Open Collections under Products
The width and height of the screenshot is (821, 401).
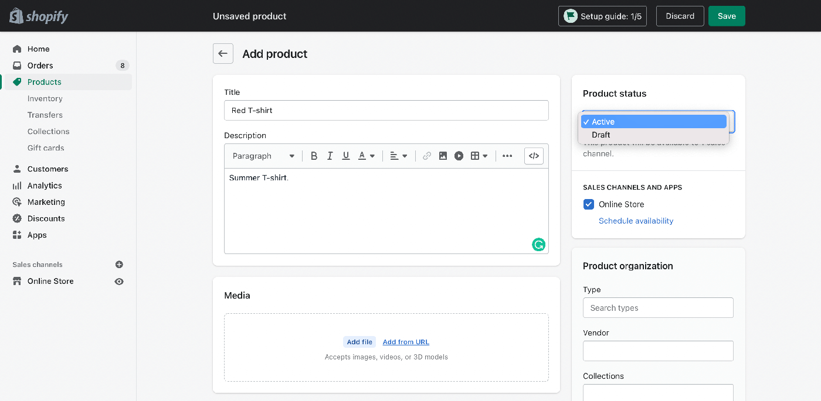tap(49, 131)
